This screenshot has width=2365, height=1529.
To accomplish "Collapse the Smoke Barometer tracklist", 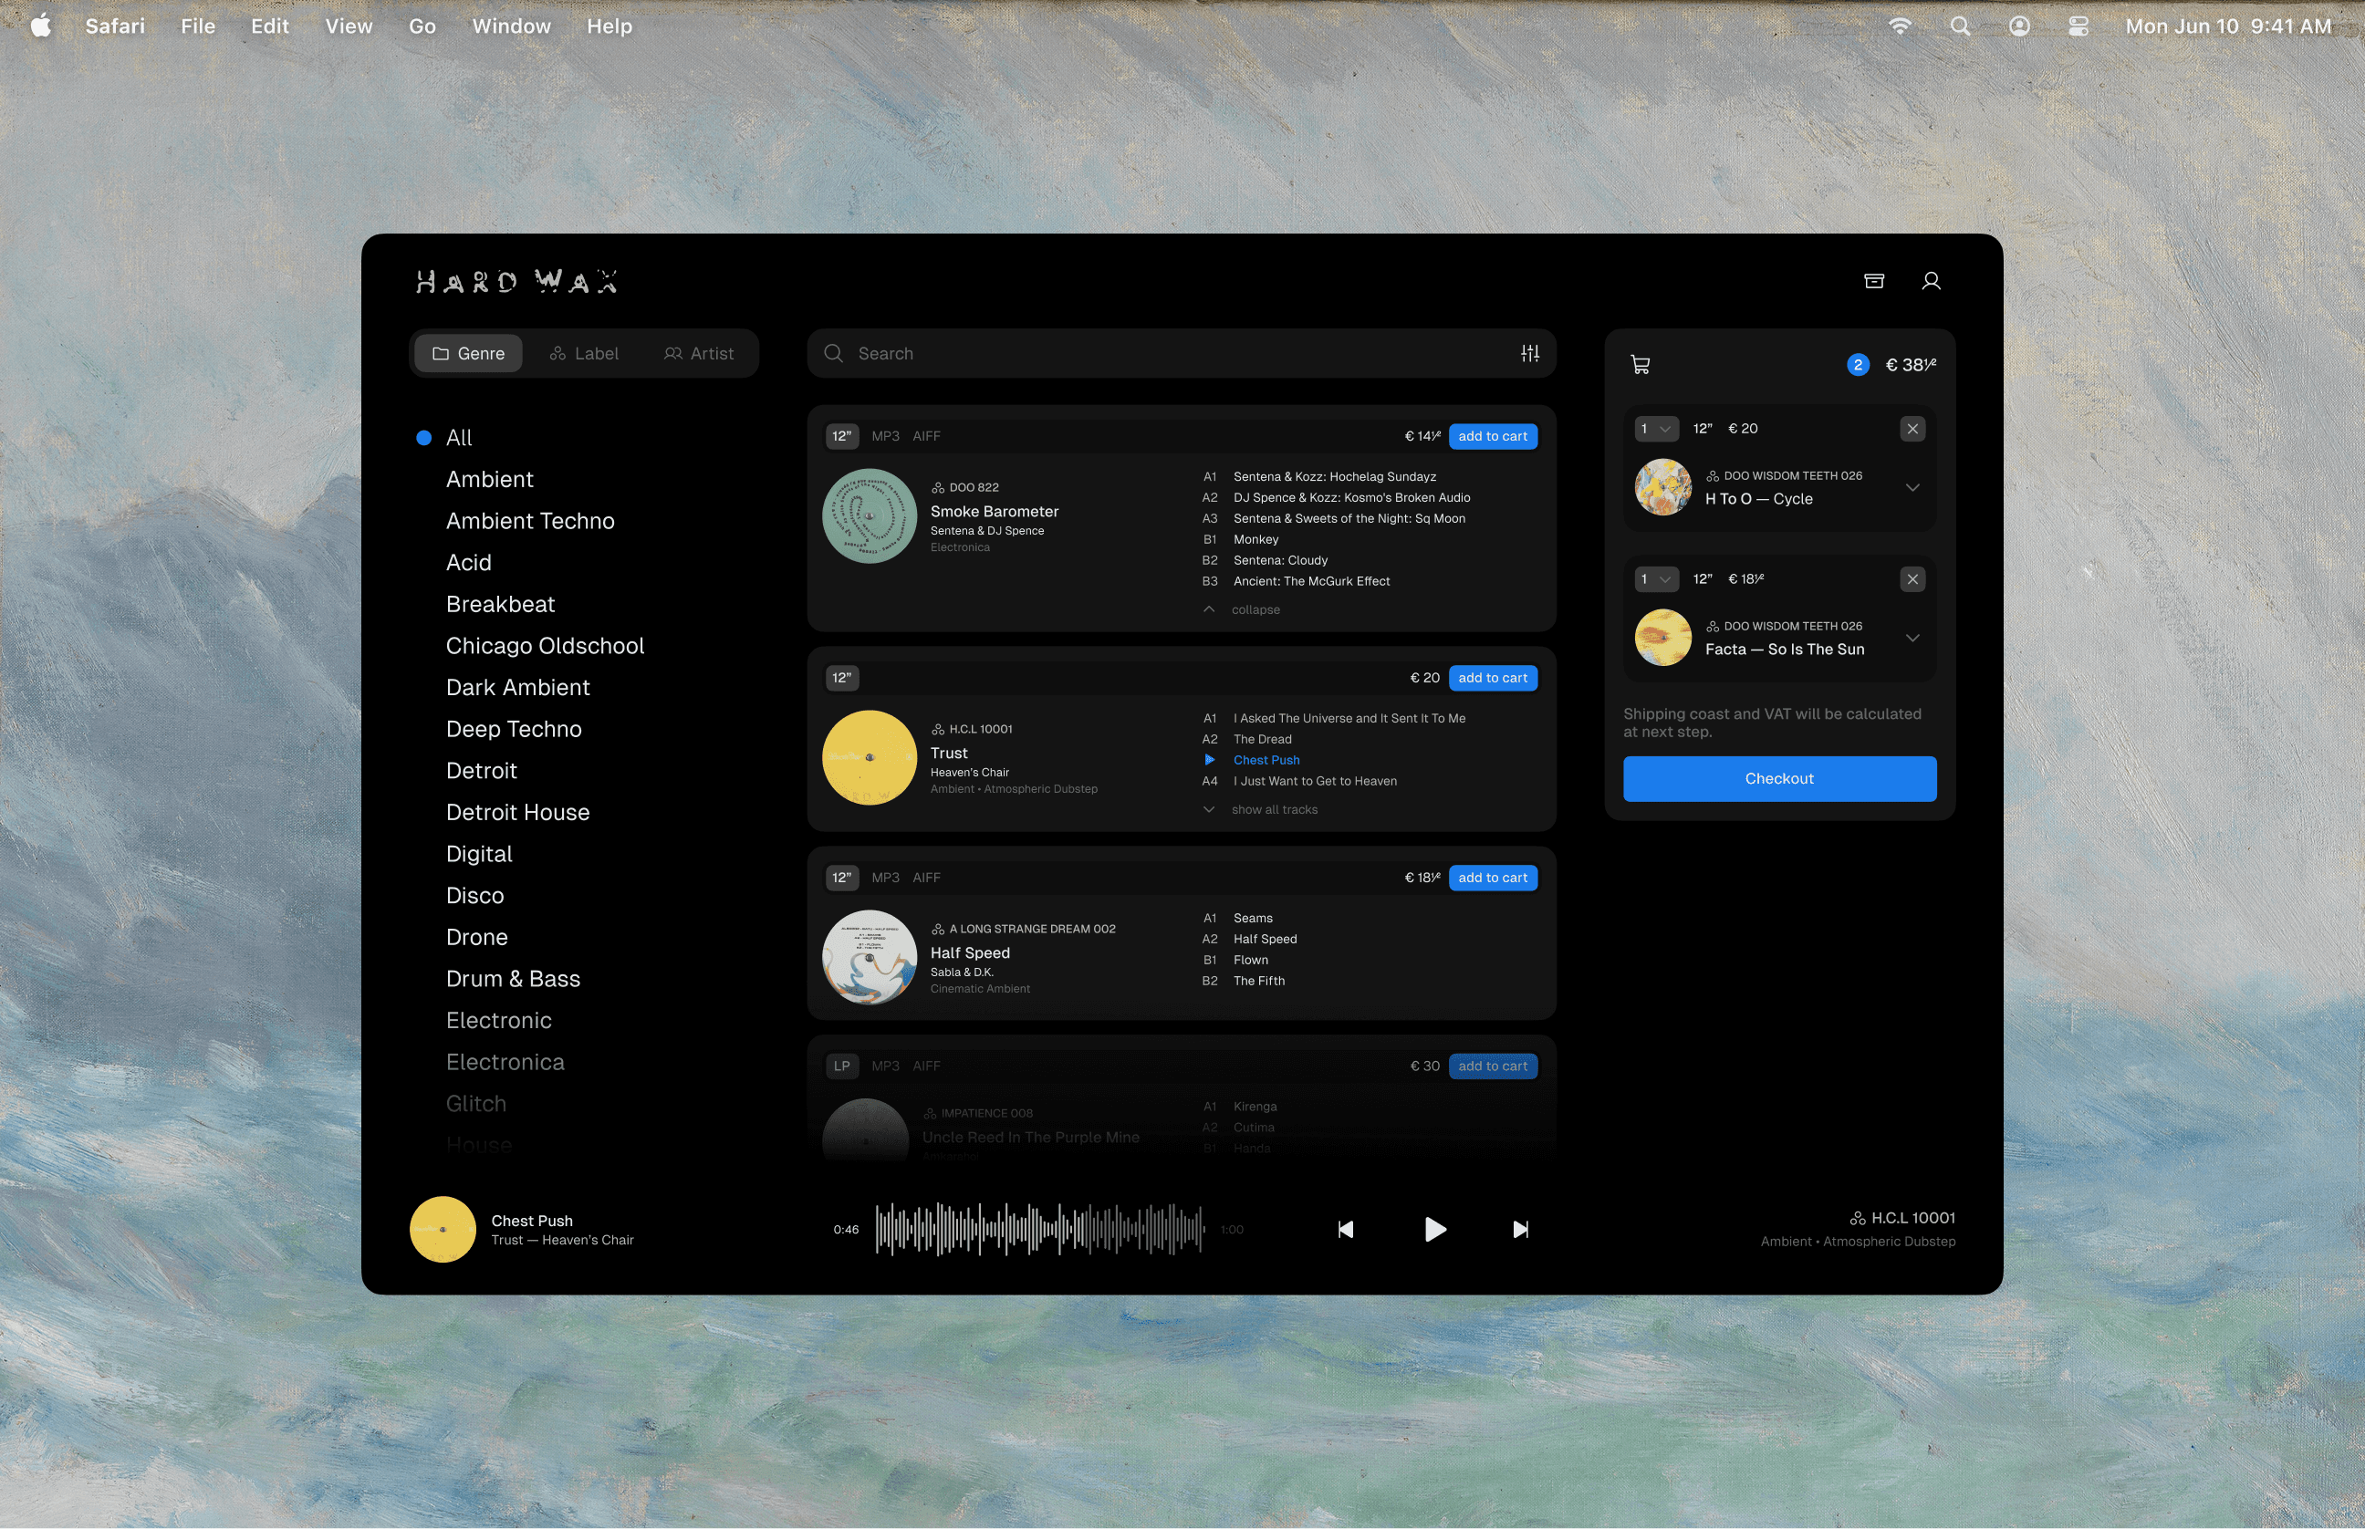I will point(1254,609).
